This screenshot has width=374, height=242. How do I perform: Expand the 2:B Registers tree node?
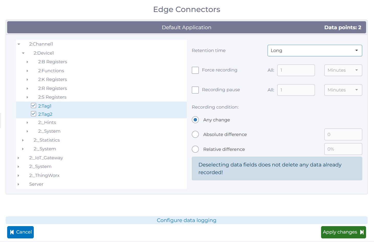pyautogui.click(x=27, y=62)
